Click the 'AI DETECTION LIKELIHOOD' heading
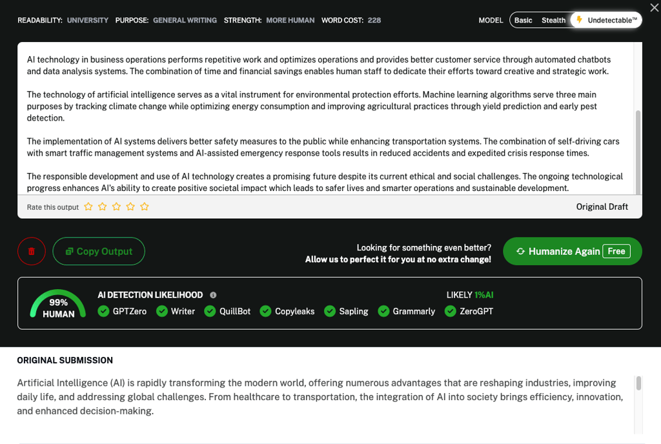Viewport: 661px width, 444px height. click(x=150, y=295)
